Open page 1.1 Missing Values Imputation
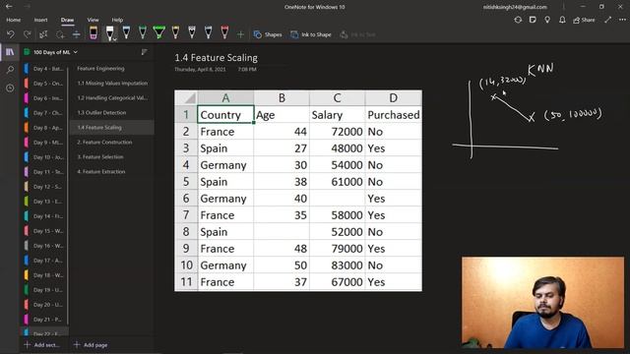This screenshot has height=354, width=630. 111,83
